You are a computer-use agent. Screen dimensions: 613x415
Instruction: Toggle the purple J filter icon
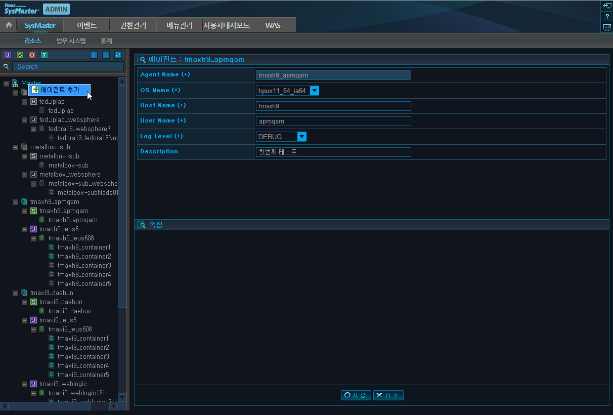tap(8, 55)
